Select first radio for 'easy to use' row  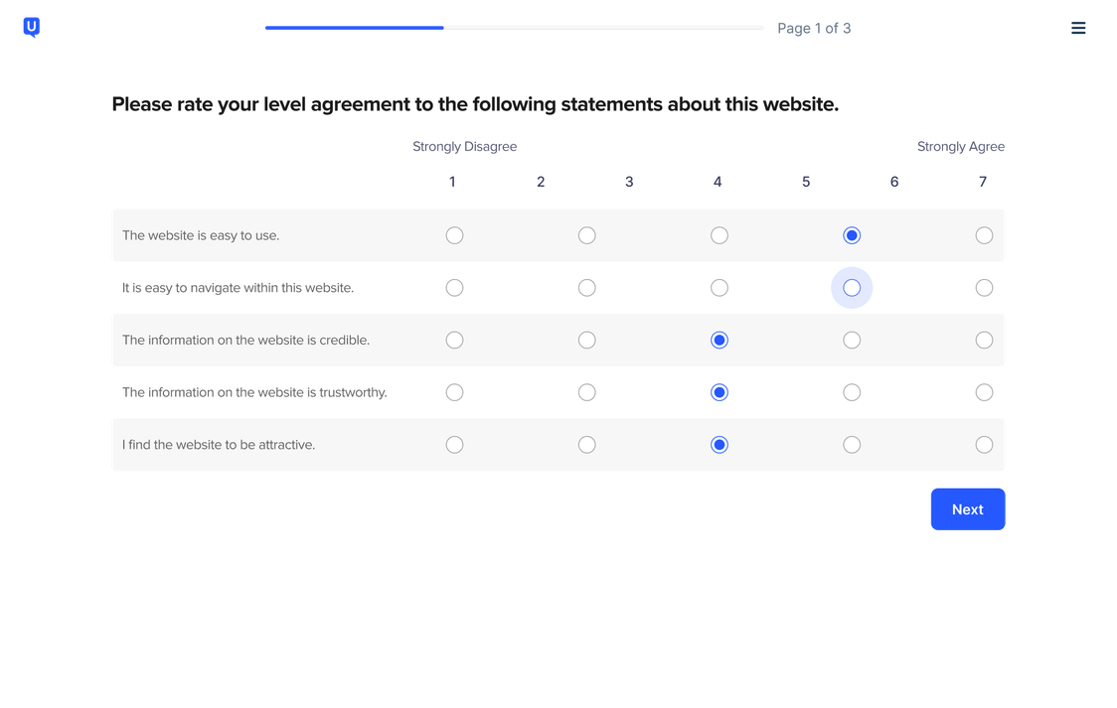click(x=454, y=235)
